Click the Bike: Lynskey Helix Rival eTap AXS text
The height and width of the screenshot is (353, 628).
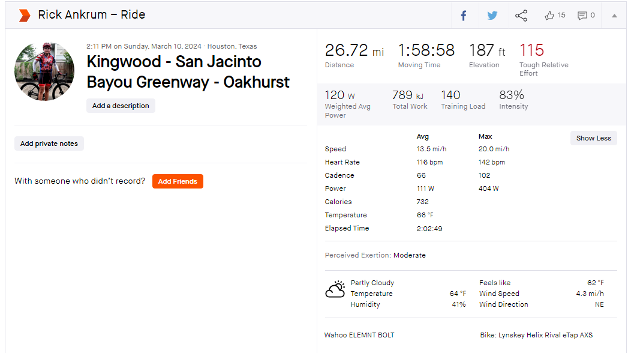click(x=536, y=335)
